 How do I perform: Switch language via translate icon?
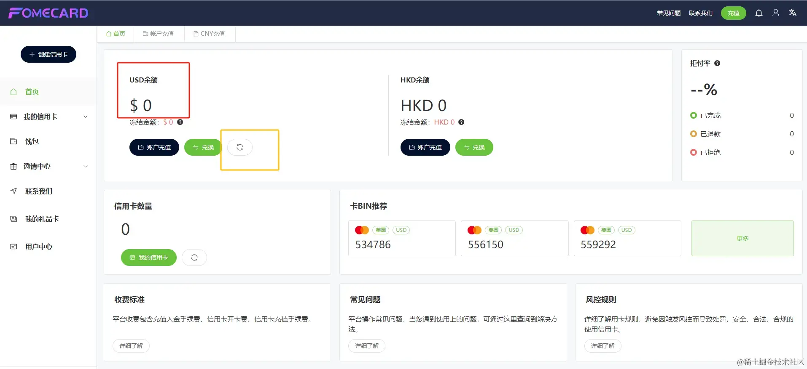click(x=793, y=13)
